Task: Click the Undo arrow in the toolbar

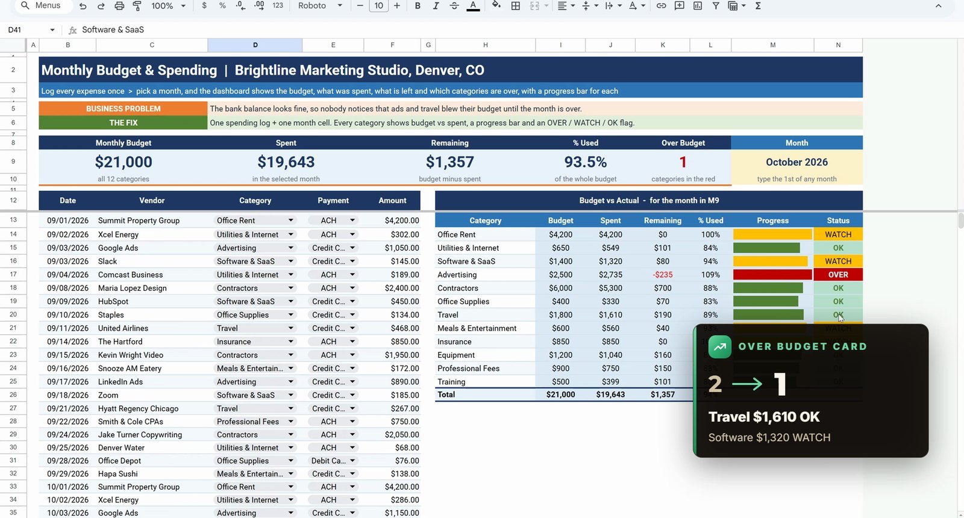Action: [x=83, y=5]
